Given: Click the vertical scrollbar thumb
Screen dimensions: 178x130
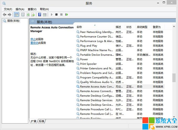Looking at the screenshot, I should [174, 78].
